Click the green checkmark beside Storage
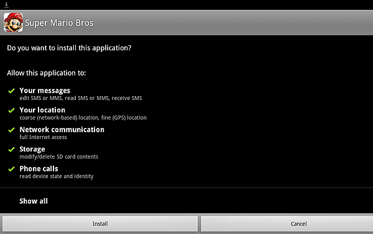 click(11, 150)
